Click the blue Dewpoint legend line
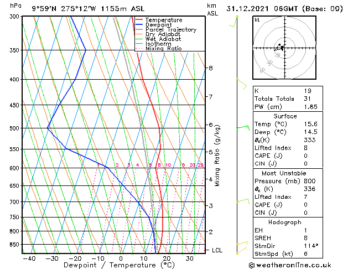 139,24
